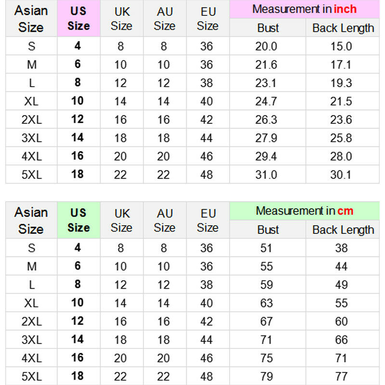Click back length value 30.1
The width and height of the screenshot is (385, 385).
(341, 175)
